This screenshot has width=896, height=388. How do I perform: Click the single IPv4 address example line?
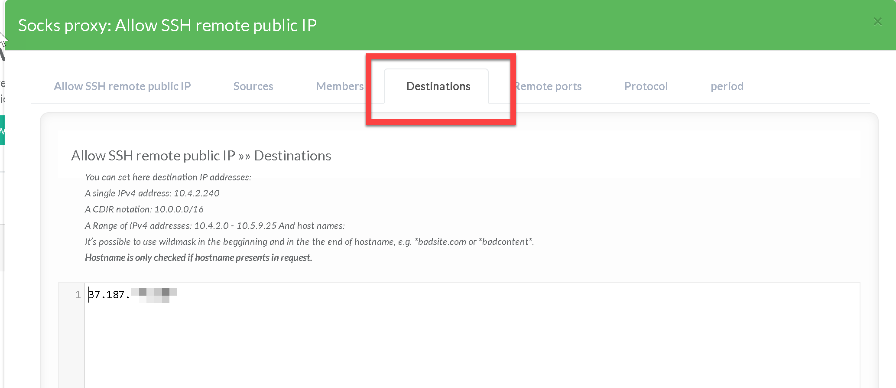click(152, 193)
